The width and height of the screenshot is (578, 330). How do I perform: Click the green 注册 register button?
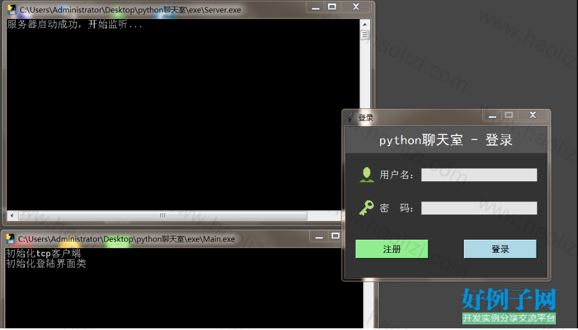click(x=392, y=249)
